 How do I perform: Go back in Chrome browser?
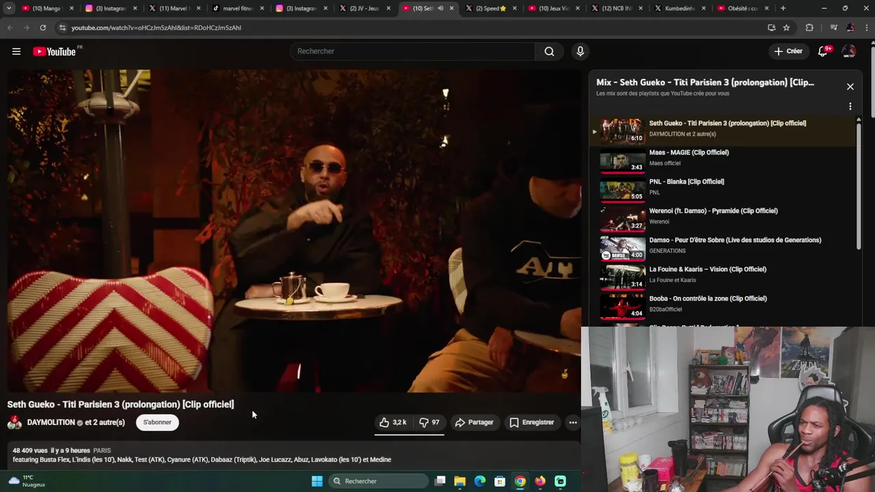(10, 27)
